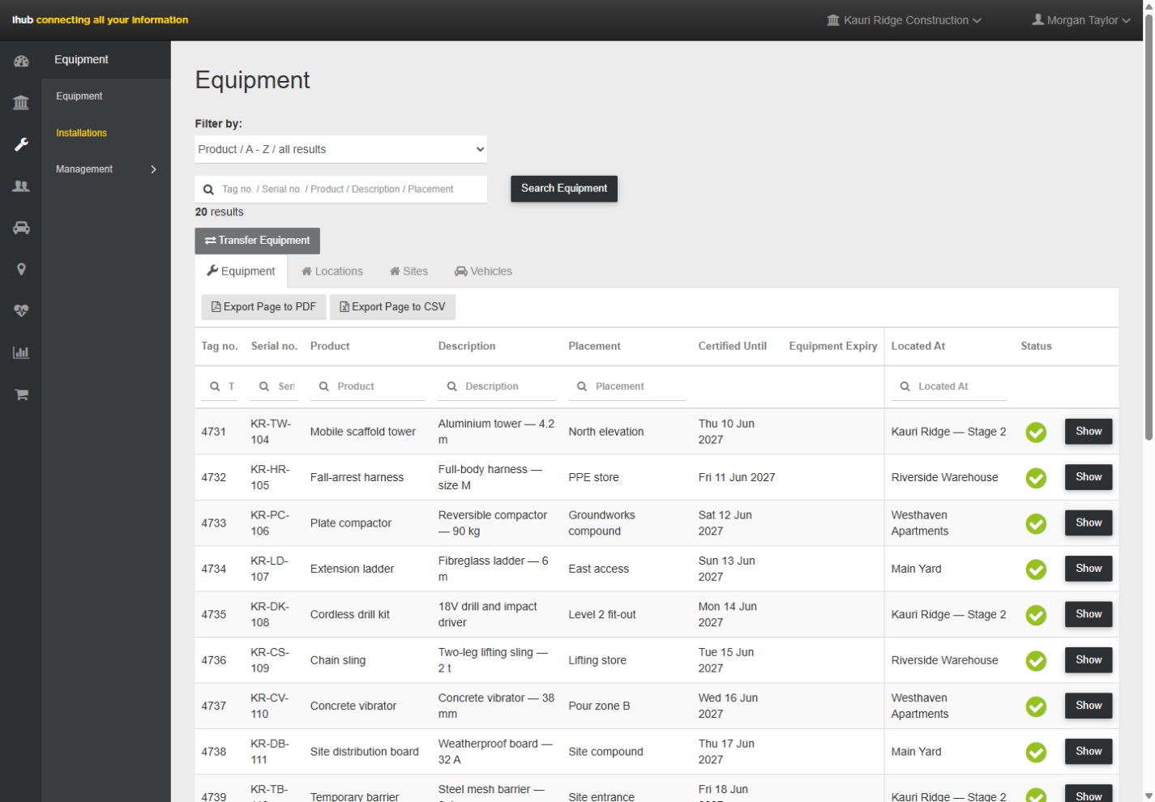Click the Ihub logo in header
The image size is (1155, 802).
pos(100,20)
